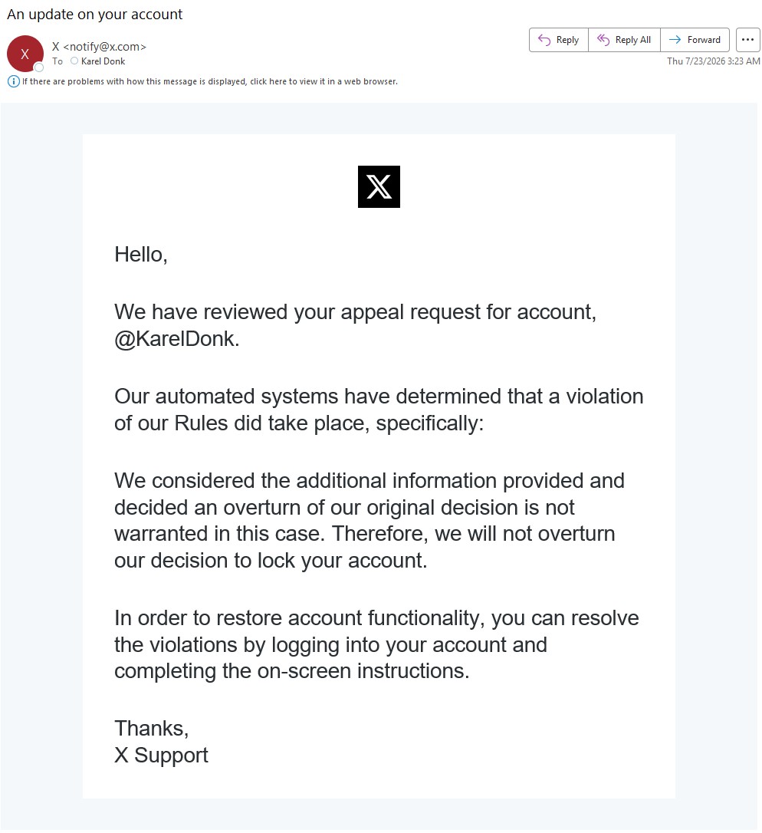Screen dimensions: 762x833
Task: Click the presence status dot on avatar
Action: click(39, 67)
